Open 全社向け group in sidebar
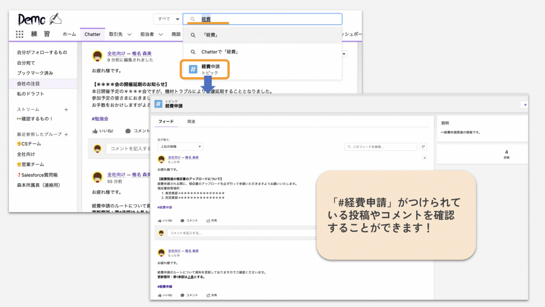This screenshot has width=545, height=307. point(26,154)
